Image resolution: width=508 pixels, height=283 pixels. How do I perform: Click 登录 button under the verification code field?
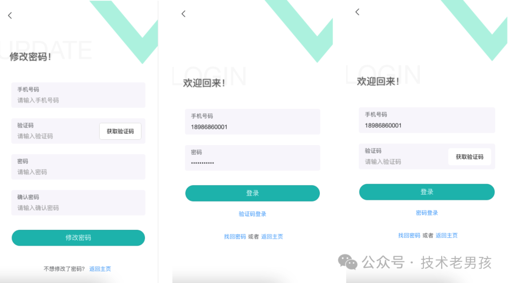(x=427, y=192)
